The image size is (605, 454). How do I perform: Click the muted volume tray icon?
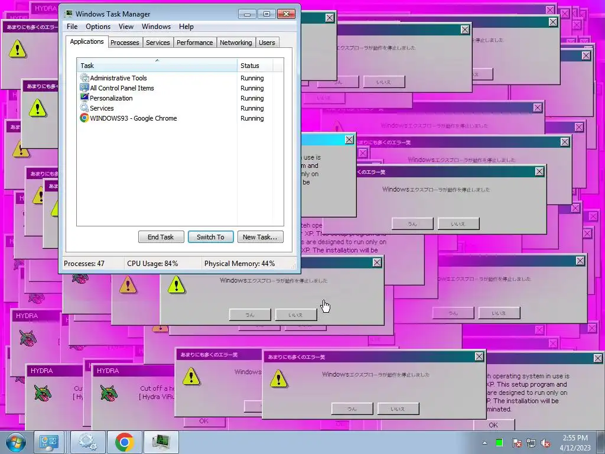545,443
